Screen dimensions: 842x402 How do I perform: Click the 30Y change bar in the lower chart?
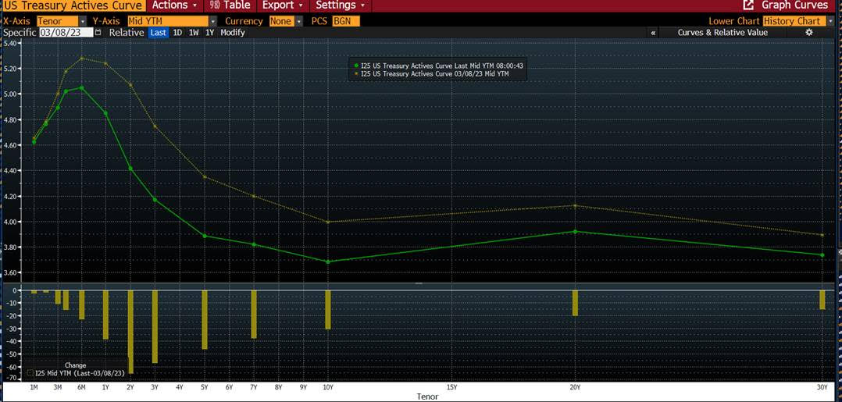click(x=822, y=300)
